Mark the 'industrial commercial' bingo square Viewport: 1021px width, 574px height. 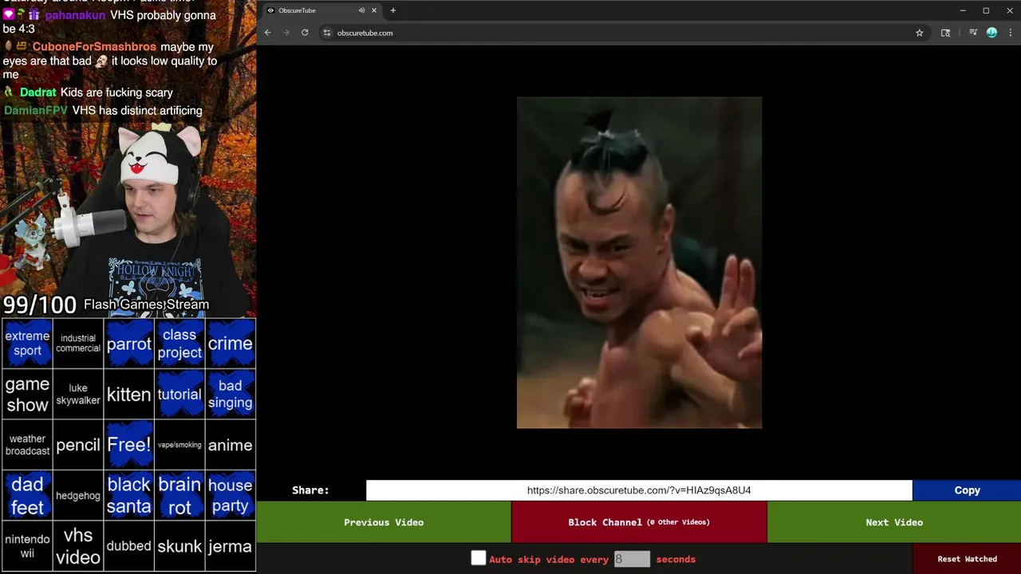click(78, 344)
